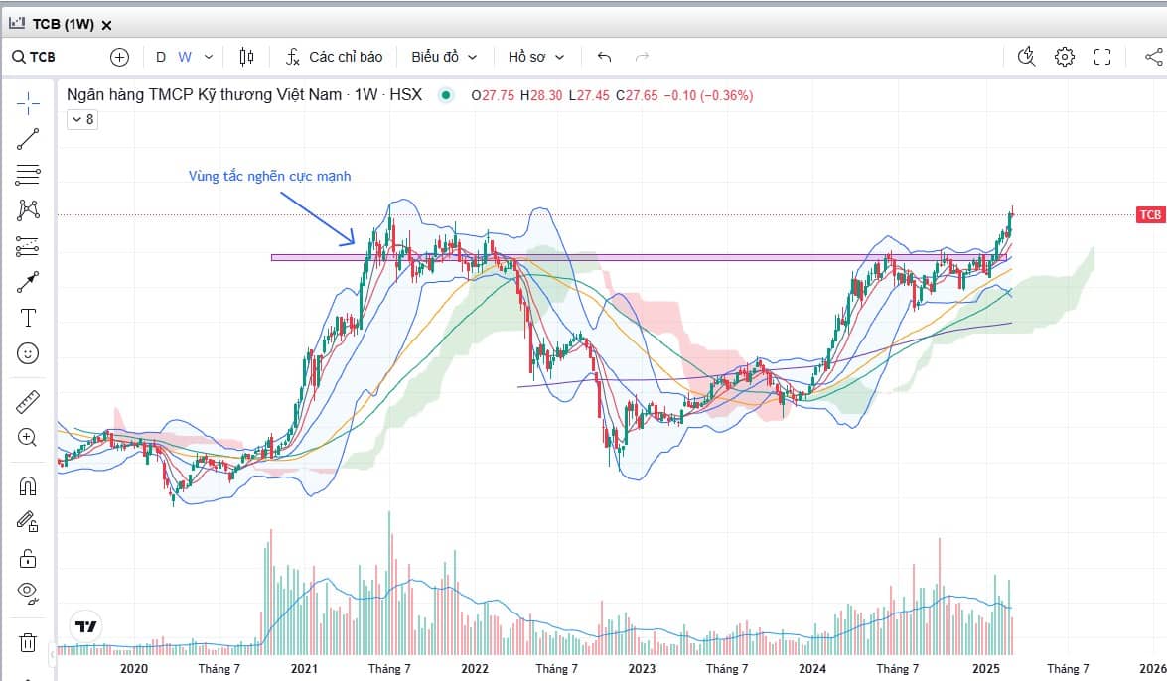Click the close price value C27.65

637,96
